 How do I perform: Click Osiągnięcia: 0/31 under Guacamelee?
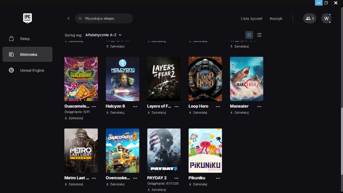point(77,112)
